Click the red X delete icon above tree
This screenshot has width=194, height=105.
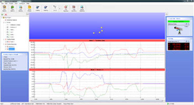pyautogui.click(x=6, y=14)
